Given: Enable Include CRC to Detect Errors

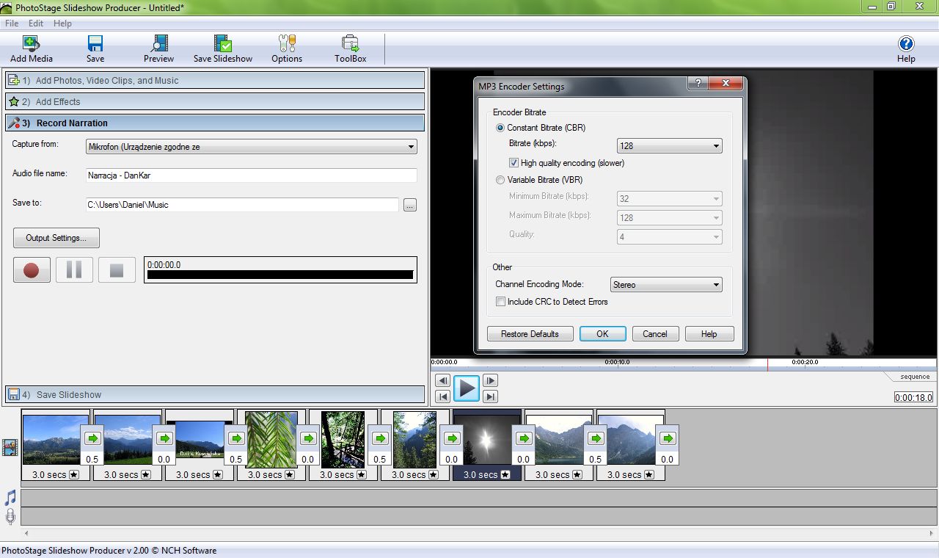Looking at the screenshot, I should pos(501,302).
